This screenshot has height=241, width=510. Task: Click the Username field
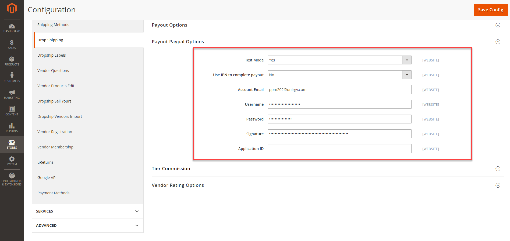click(x=339, y=104)
